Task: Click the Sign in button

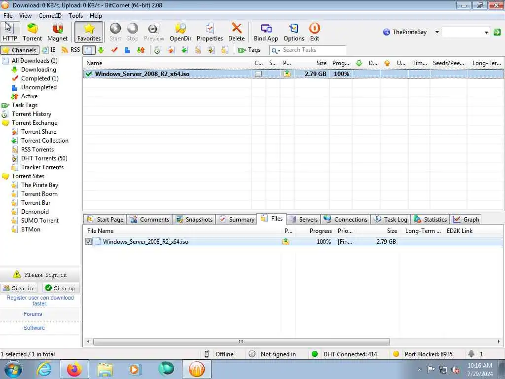Action: [19, 288]
